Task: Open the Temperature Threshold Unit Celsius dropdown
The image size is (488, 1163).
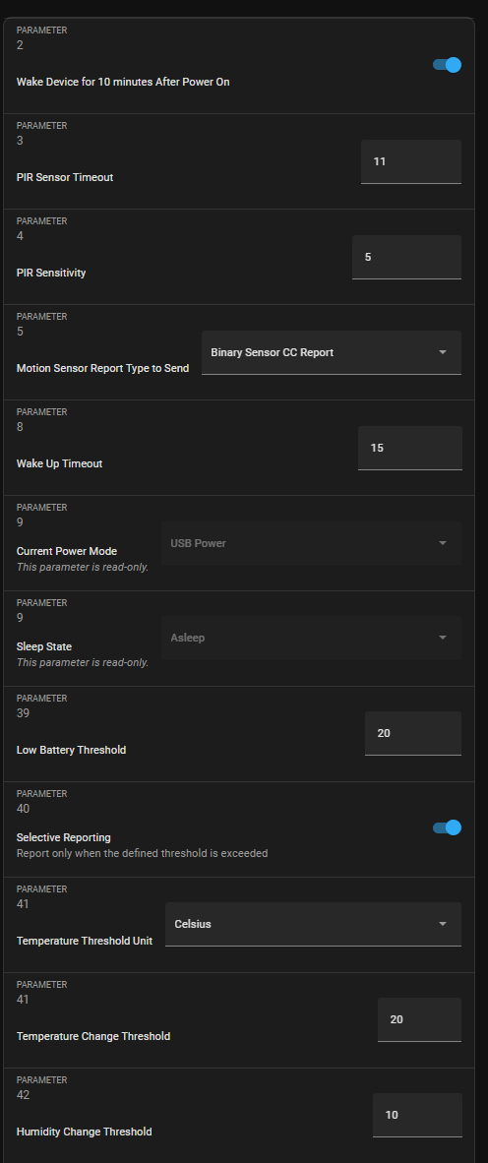Action: (313, 924)
